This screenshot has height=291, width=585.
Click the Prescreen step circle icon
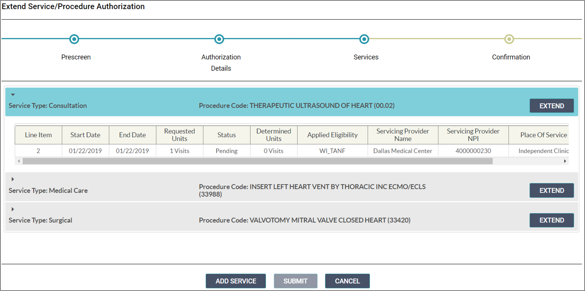[x=74, y=39]
